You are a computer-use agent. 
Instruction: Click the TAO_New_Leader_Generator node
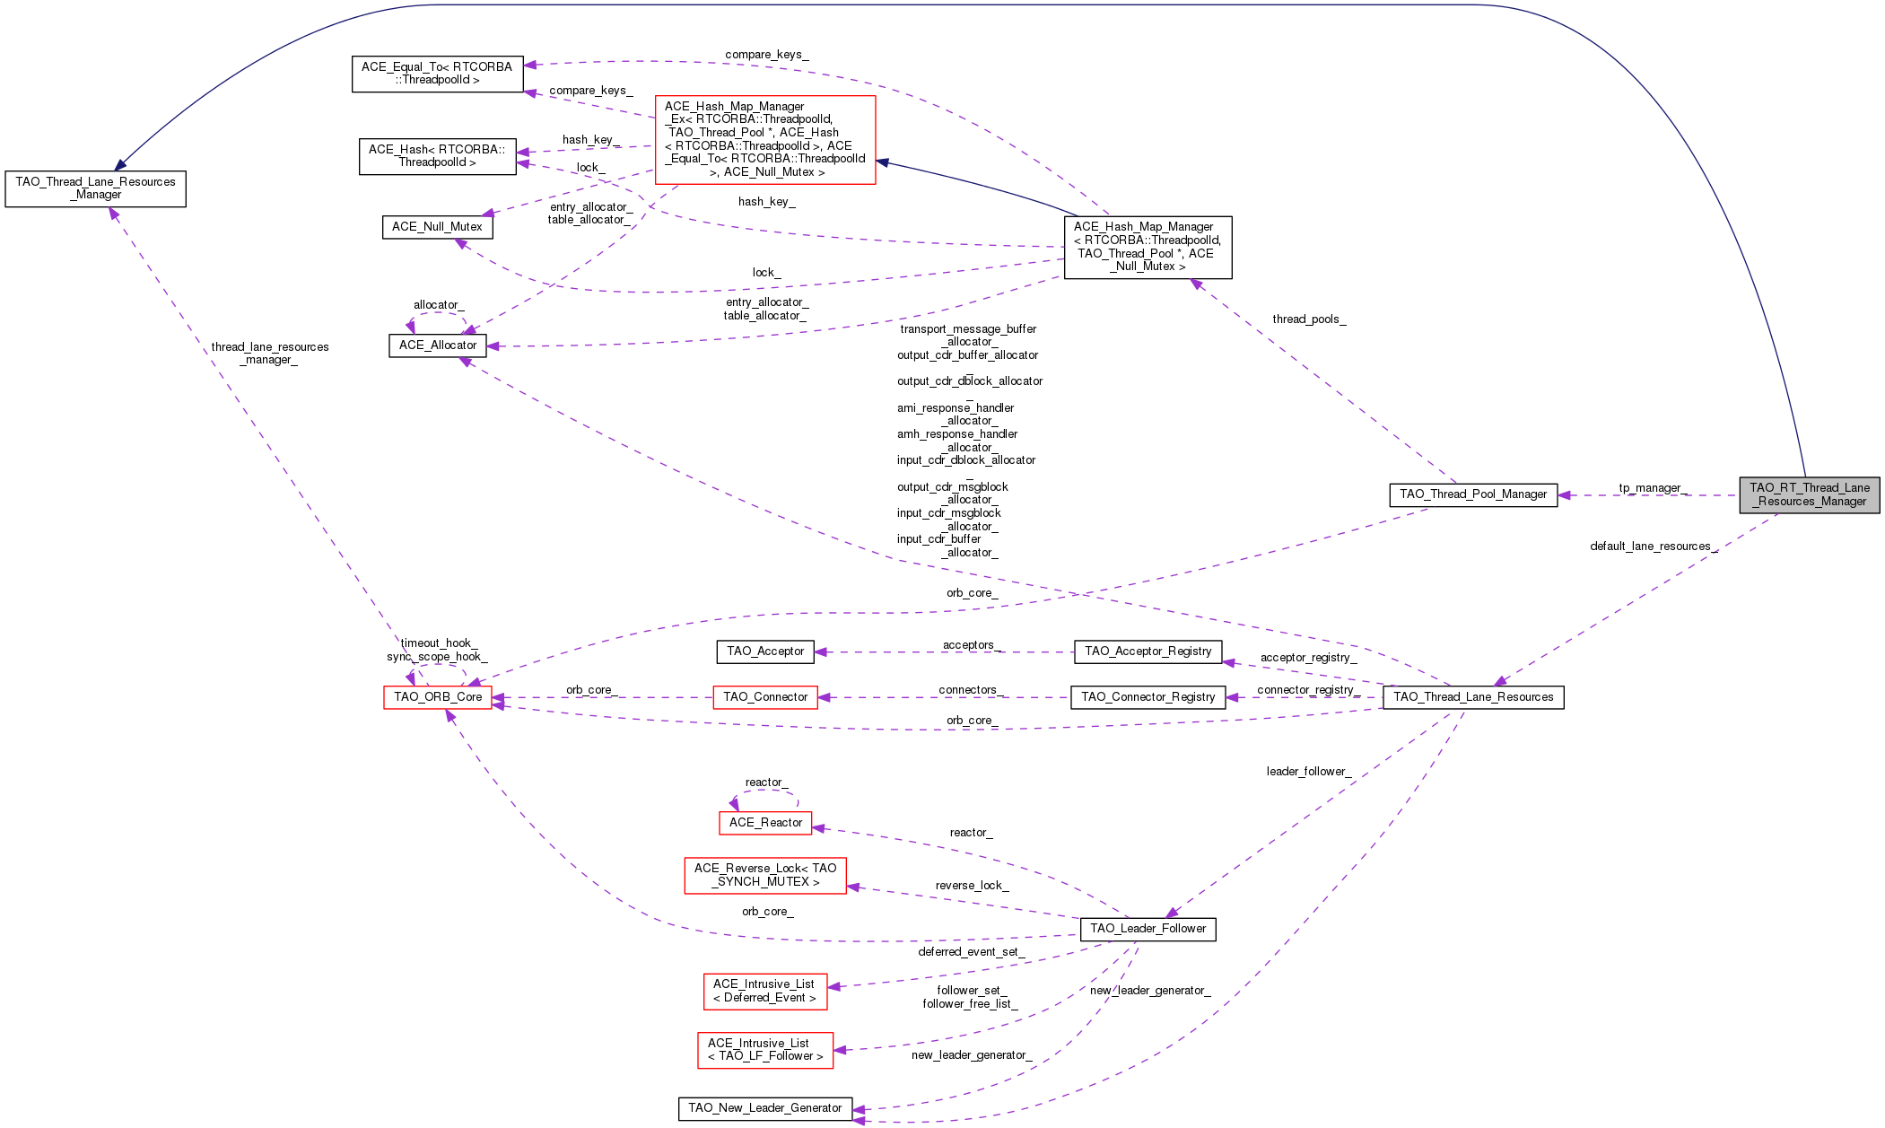764,1108
